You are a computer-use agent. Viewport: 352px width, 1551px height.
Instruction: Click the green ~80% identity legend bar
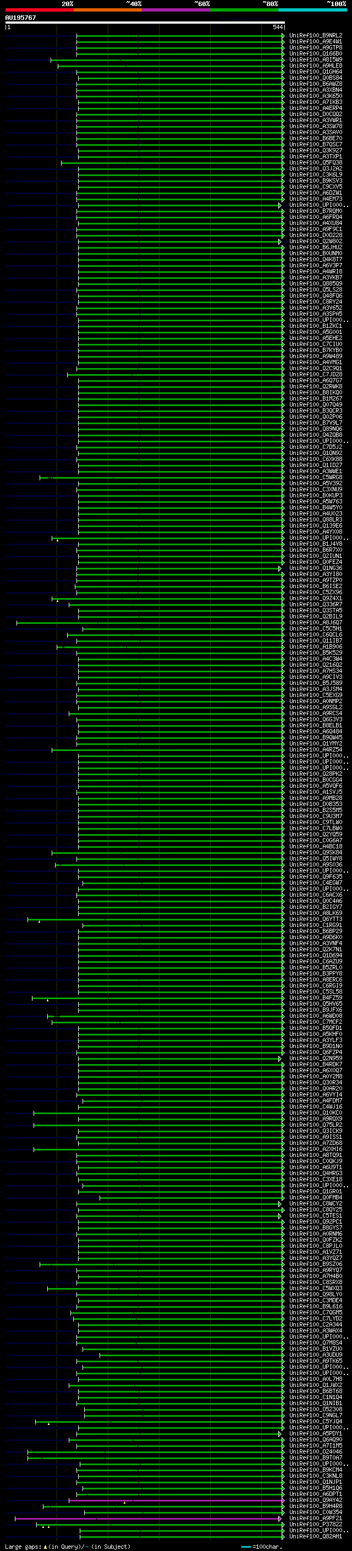(x=244, y=10)
